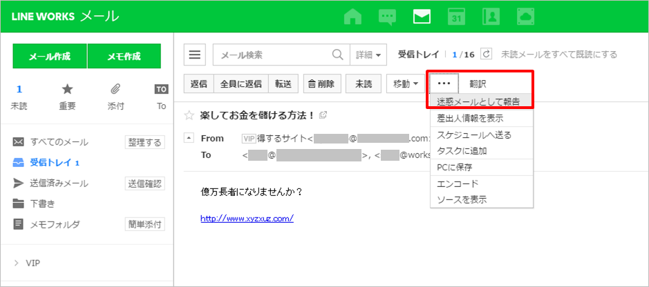Collapse the From header details arrow
Viewport: 649px width, 287px height.
pos(189,139)
